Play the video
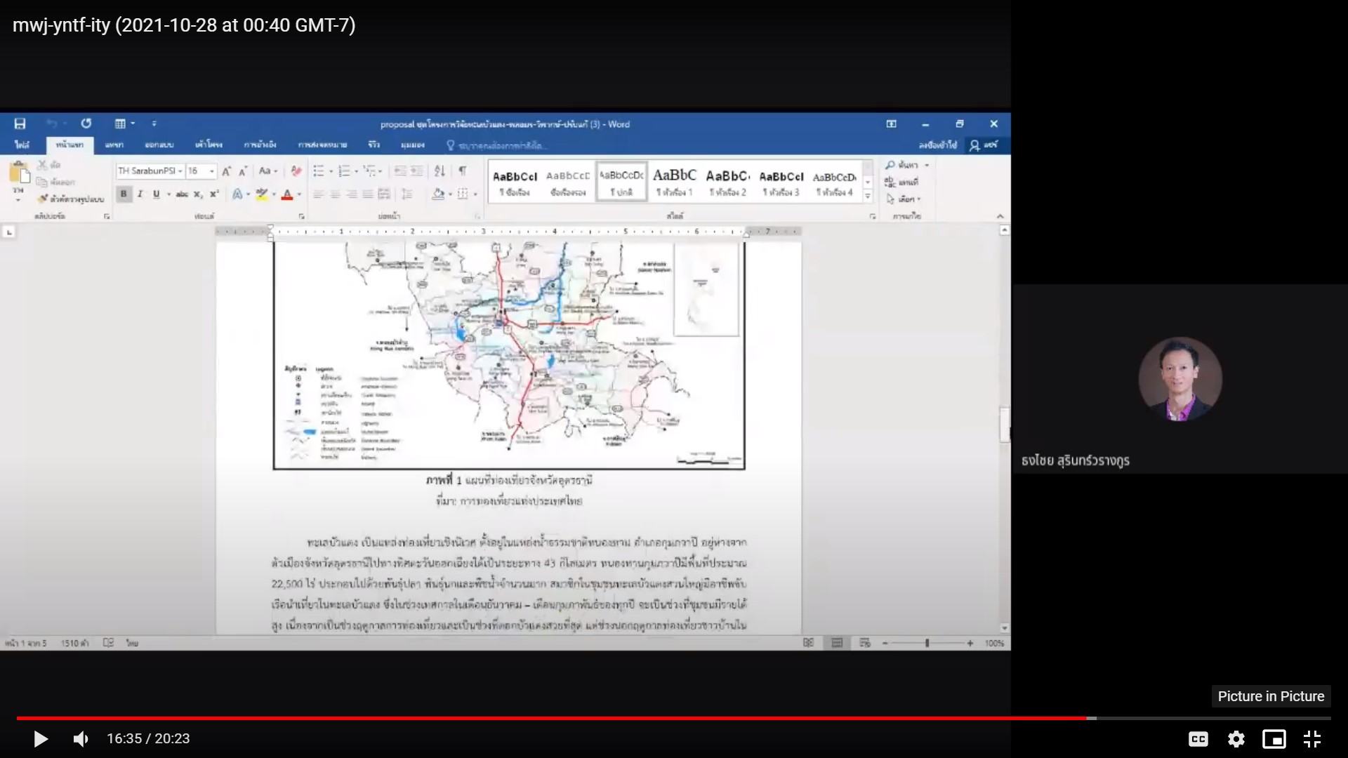This screenshot has height=758, width=1348. (x=41, y=738)
